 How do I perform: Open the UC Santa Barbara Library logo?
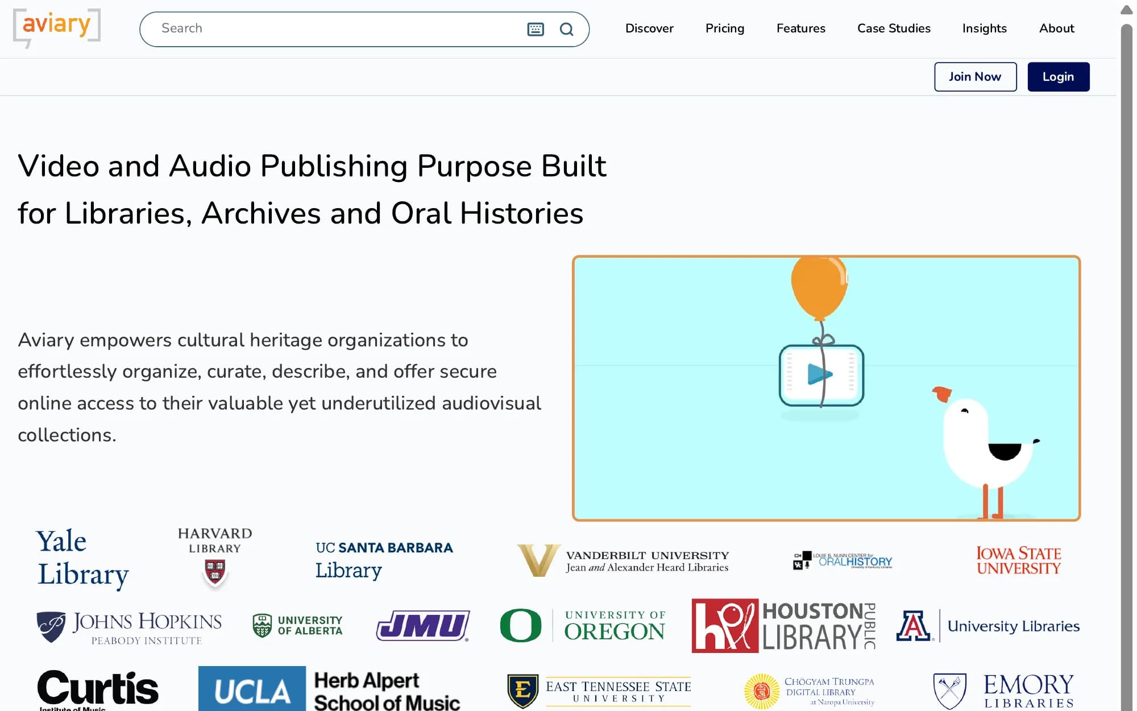point(384,560)
